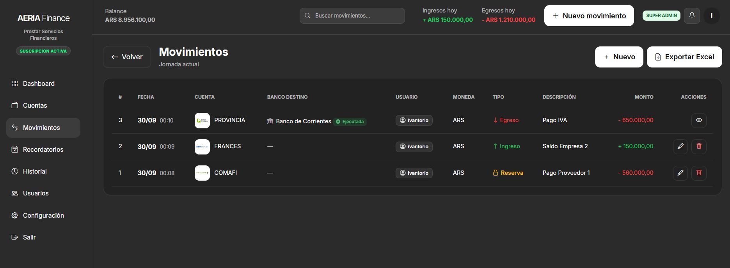Click the notifications bell icon
Image resolution: width=730 pixels, height=268 pixels.
coord(692,16)
